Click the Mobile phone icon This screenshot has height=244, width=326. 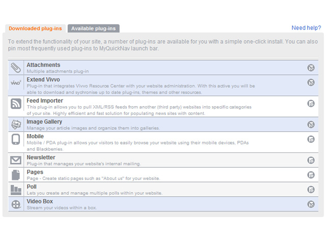(16, 139)
